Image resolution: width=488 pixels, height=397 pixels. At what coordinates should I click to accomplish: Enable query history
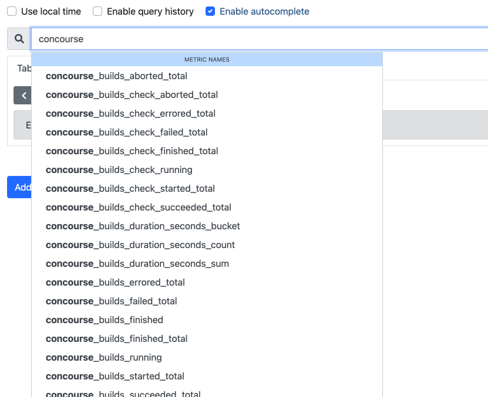97,11
